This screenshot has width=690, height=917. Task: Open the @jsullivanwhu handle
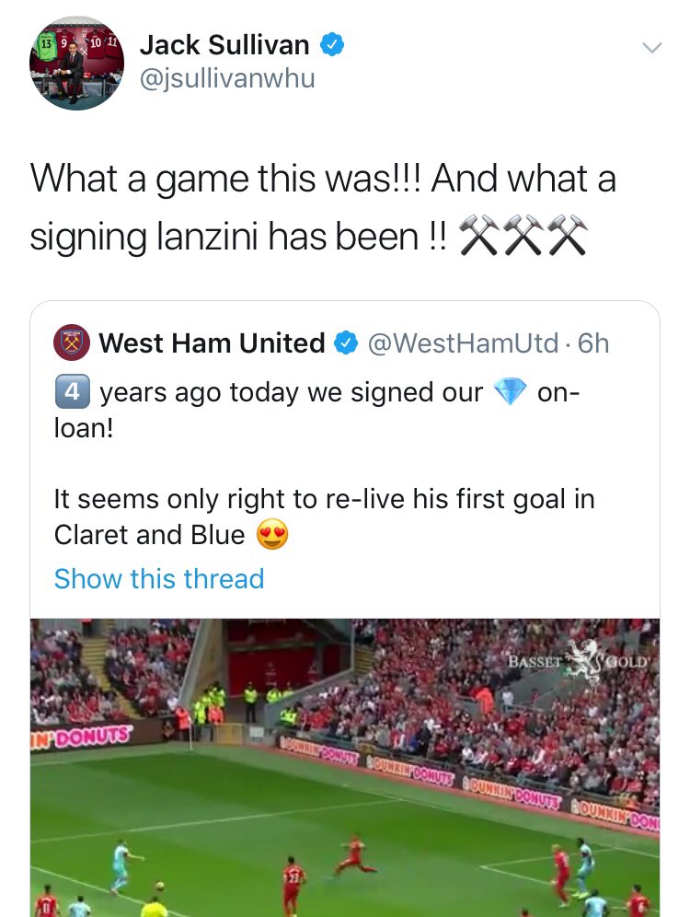pos(227,78)
